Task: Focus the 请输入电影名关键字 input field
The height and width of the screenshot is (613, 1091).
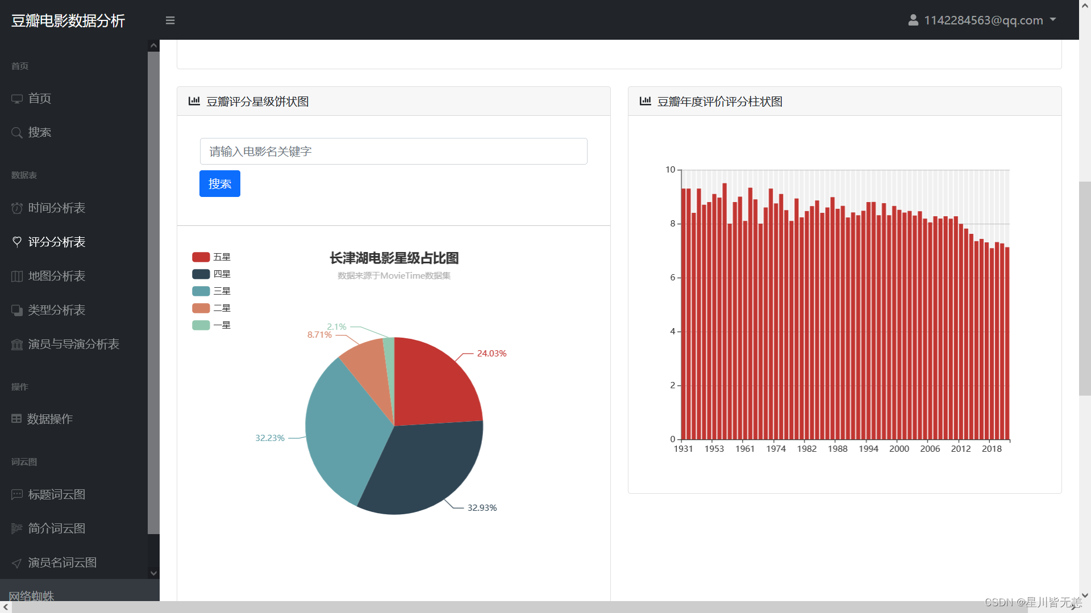Action: pos(394,152)
